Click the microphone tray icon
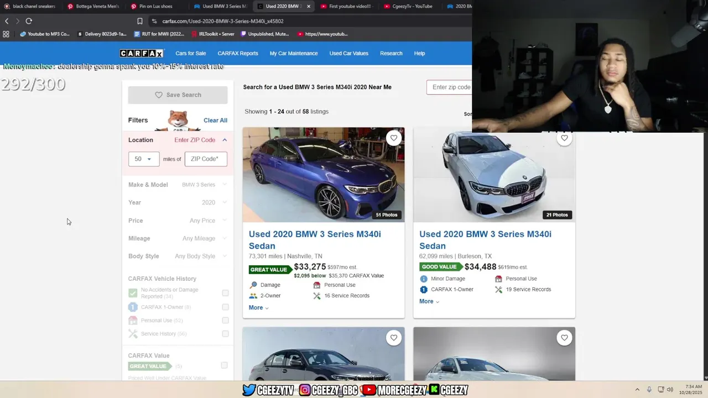Image resolution: width=708 pixels, height=398 pixels. click(649, 390)
